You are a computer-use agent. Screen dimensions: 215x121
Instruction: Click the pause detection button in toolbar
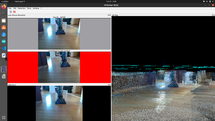click(x=14, y=12)
